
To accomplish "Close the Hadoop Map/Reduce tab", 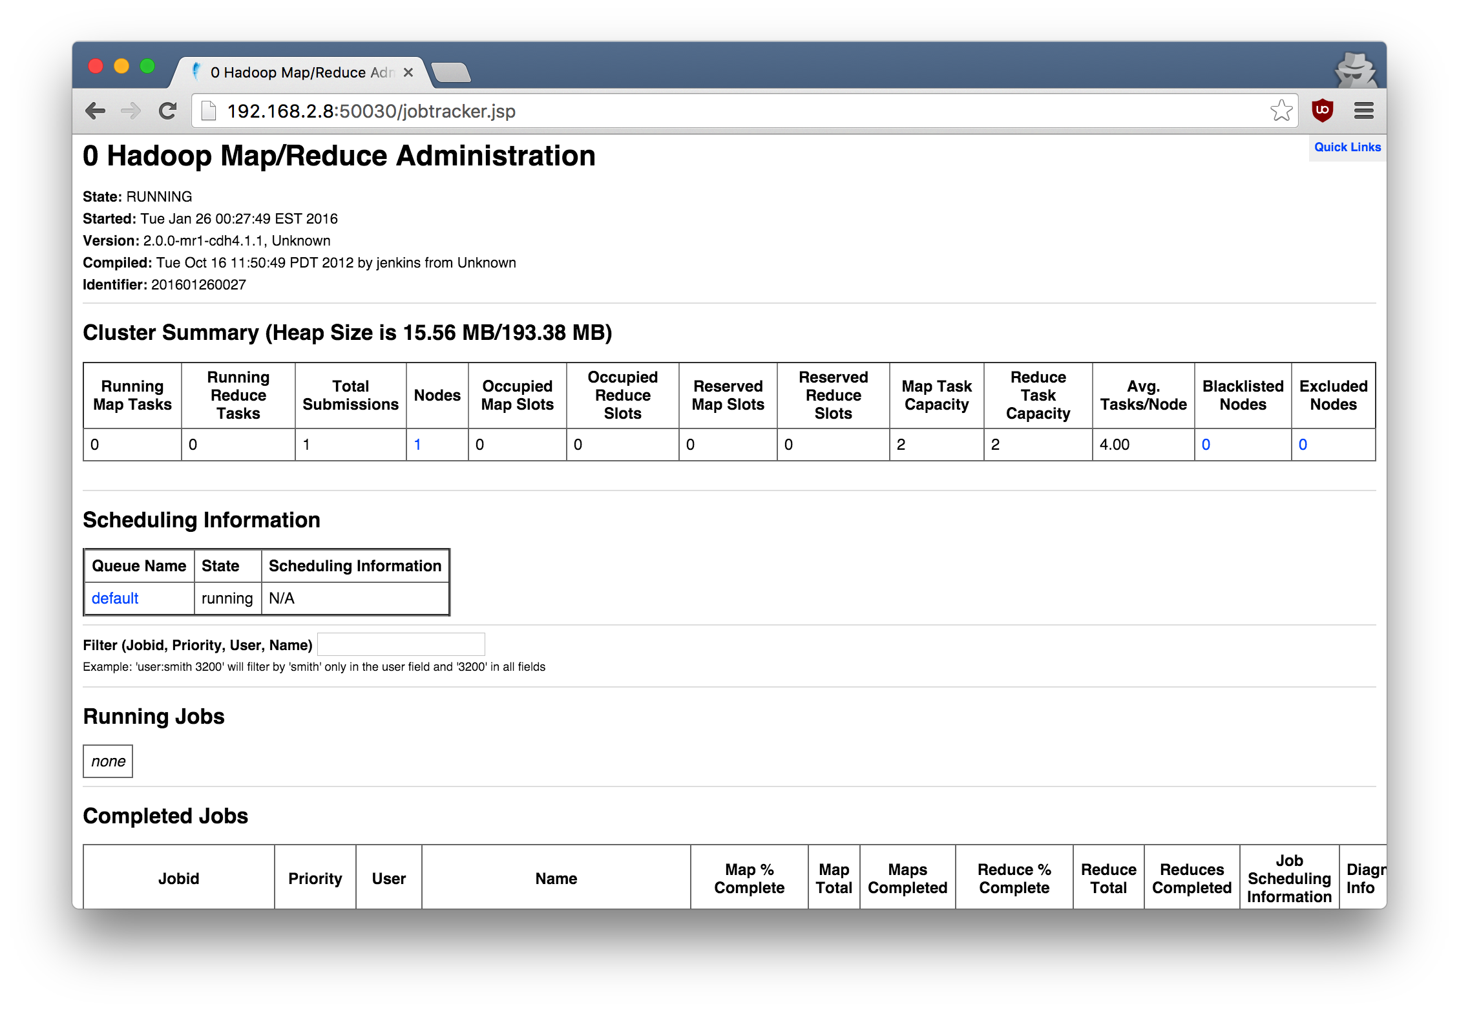I will tap(408, 72).
